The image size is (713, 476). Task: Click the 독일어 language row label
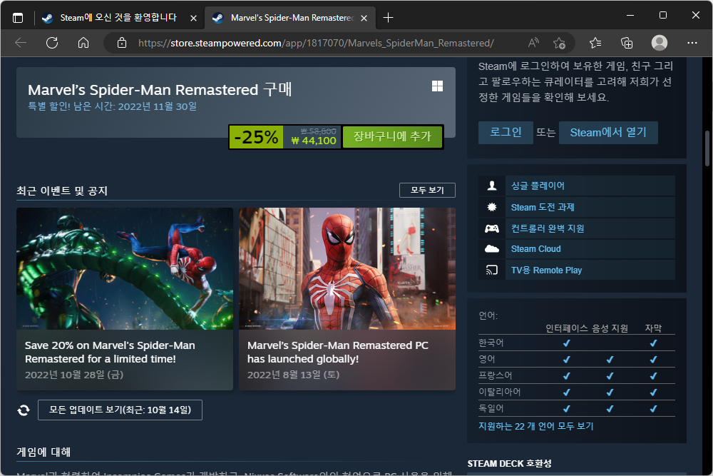pos(491,408)
